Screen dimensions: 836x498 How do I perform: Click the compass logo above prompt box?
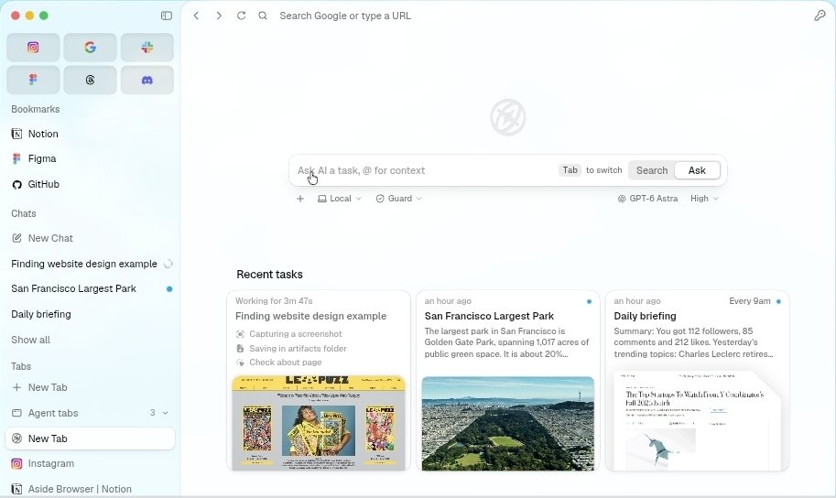coord(507,117)
